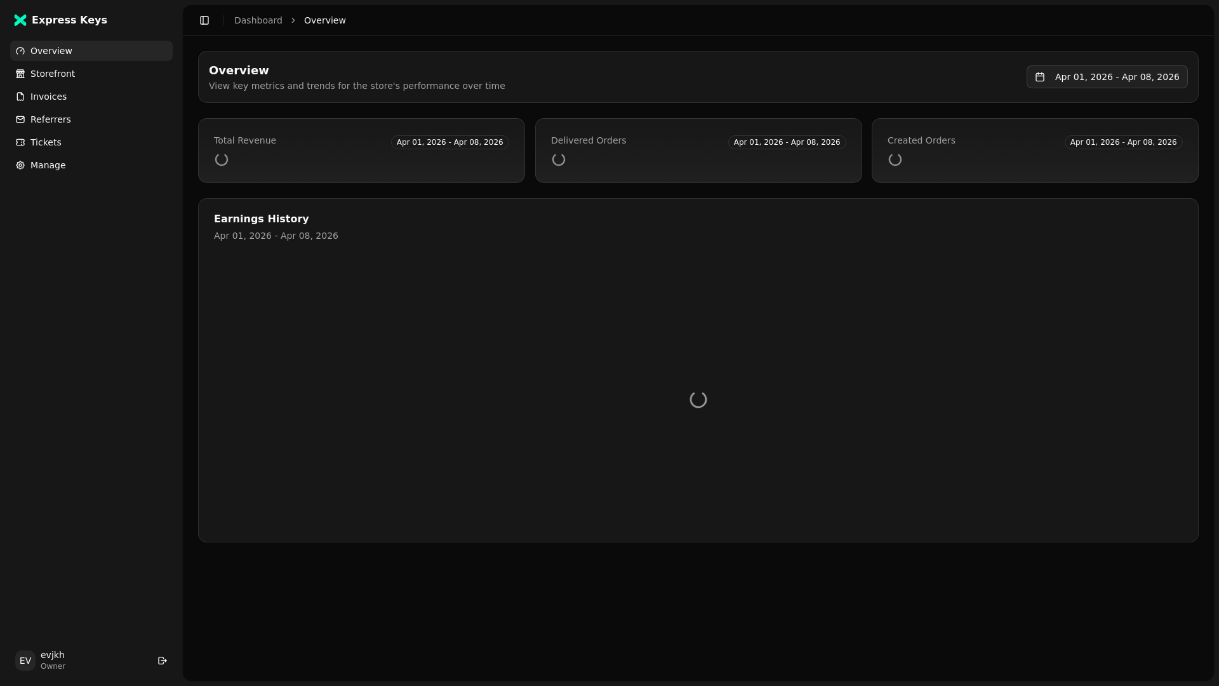This screenshot has height=686, width=1219.
Task: Open the Overview sidebar menu item
Action: click(91, 51)
